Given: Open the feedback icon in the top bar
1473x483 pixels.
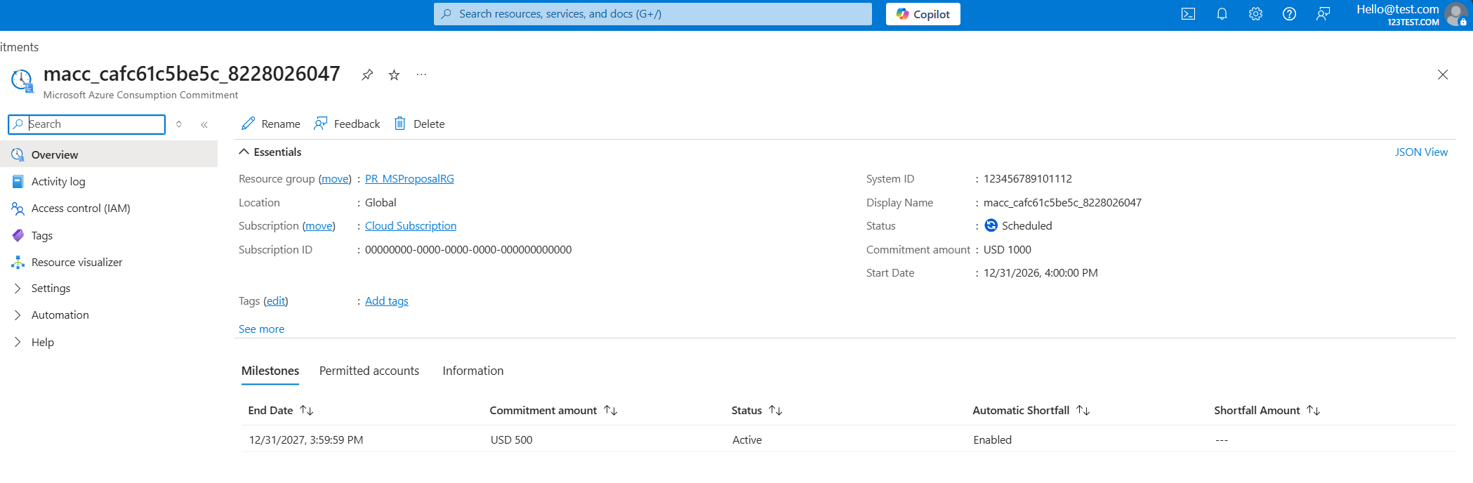Looking at the screenshot, I should coord(1323,14).
